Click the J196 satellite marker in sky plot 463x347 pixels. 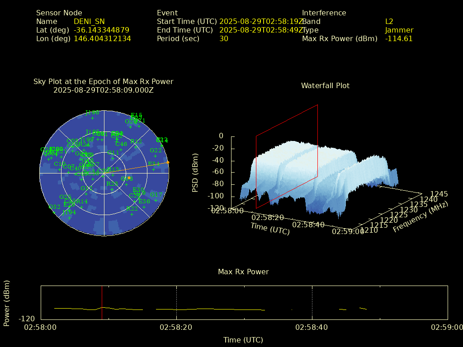pyautogui.click(x=92, y=118)
